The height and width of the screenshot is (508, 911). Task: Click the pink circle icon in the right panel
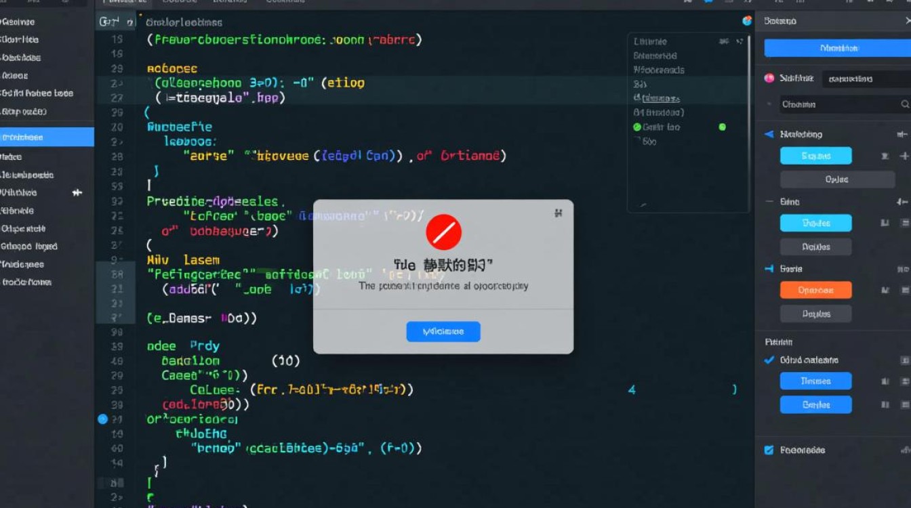pyautogui.click(x=769, y=79)
